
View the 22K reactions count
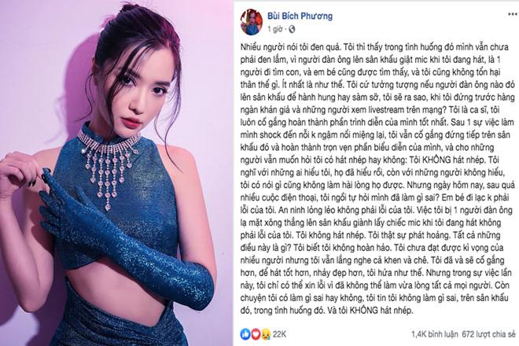click(x=279, y=334)
